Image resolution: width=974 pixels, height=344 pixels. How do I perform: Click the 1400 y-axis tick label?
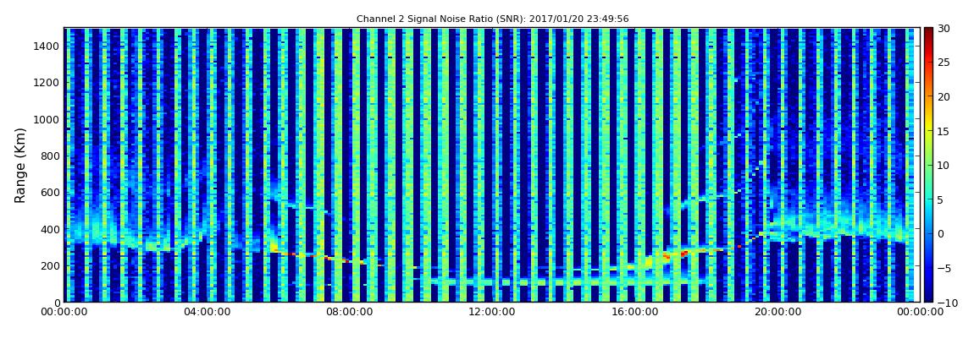(47, 46)
